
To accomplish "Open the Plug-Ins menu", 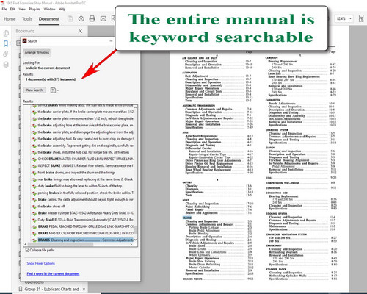I will click(x=34, y=9).
